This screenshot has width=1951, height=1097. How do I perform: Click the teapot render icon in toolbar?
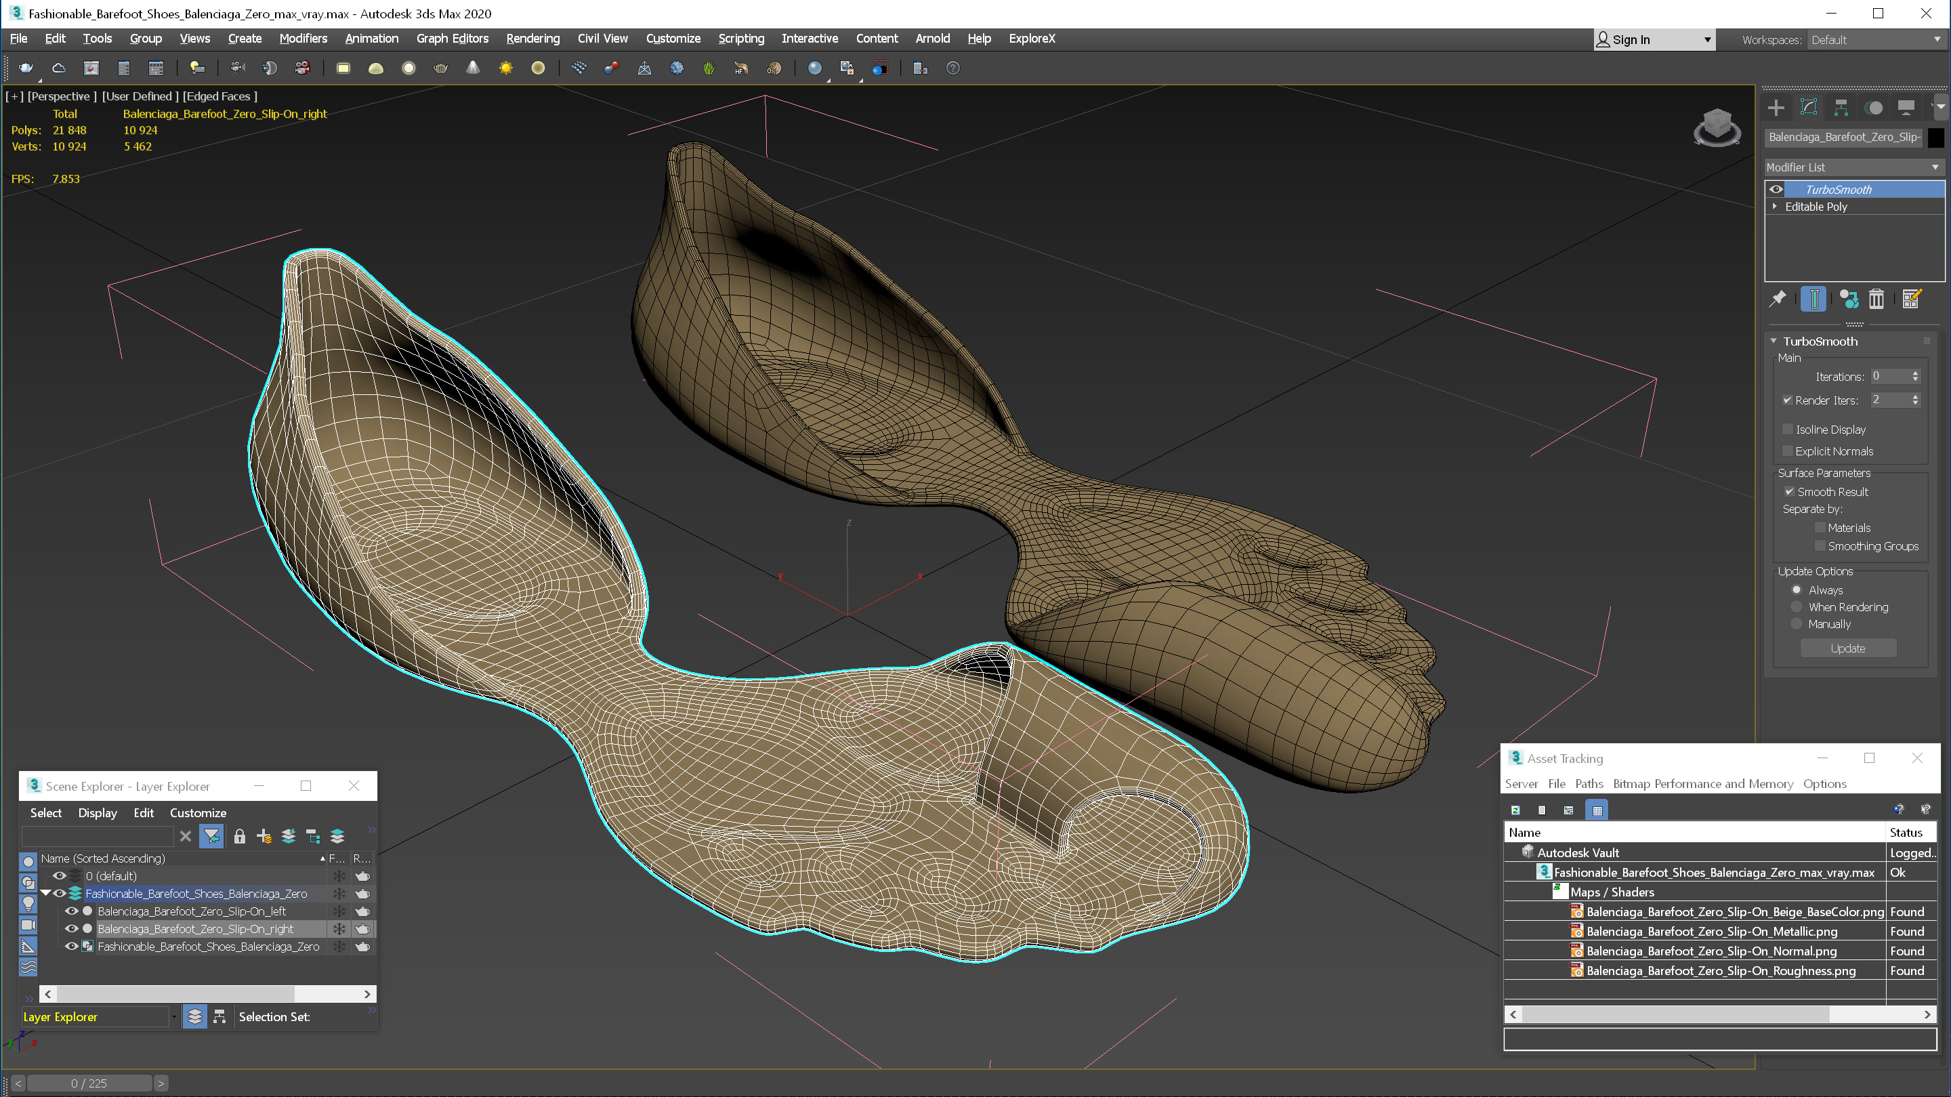26,68
